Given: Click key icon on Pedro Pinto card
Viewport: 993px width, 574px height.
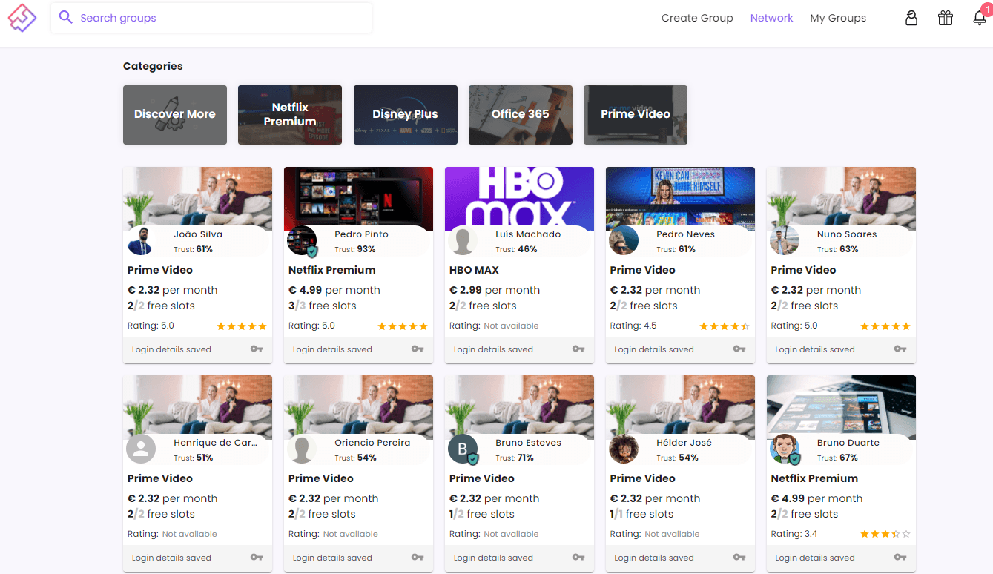Looking at the screenshot, I should click(418, 349).
